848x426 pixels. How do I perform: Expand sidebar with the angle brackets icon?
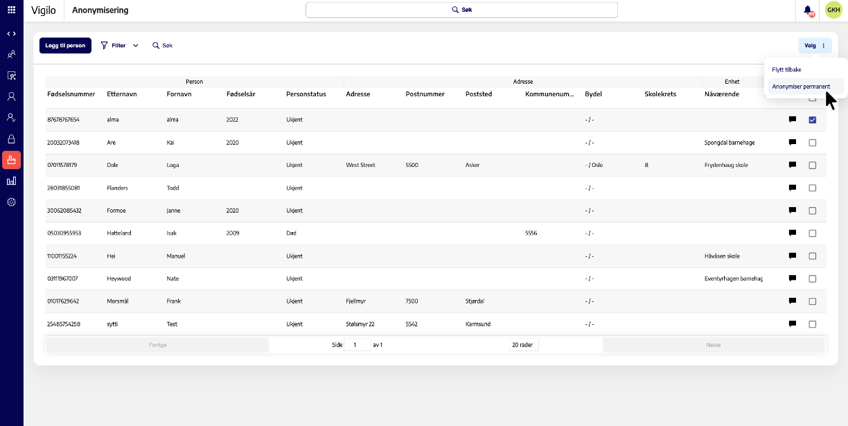click(11, 33)
